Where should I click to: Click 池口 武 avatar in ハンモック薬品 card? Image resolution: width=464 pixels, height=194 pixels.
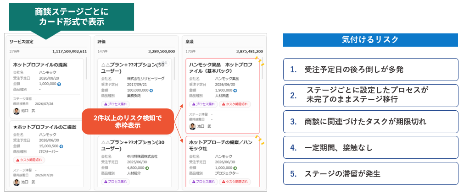point(193,126)
